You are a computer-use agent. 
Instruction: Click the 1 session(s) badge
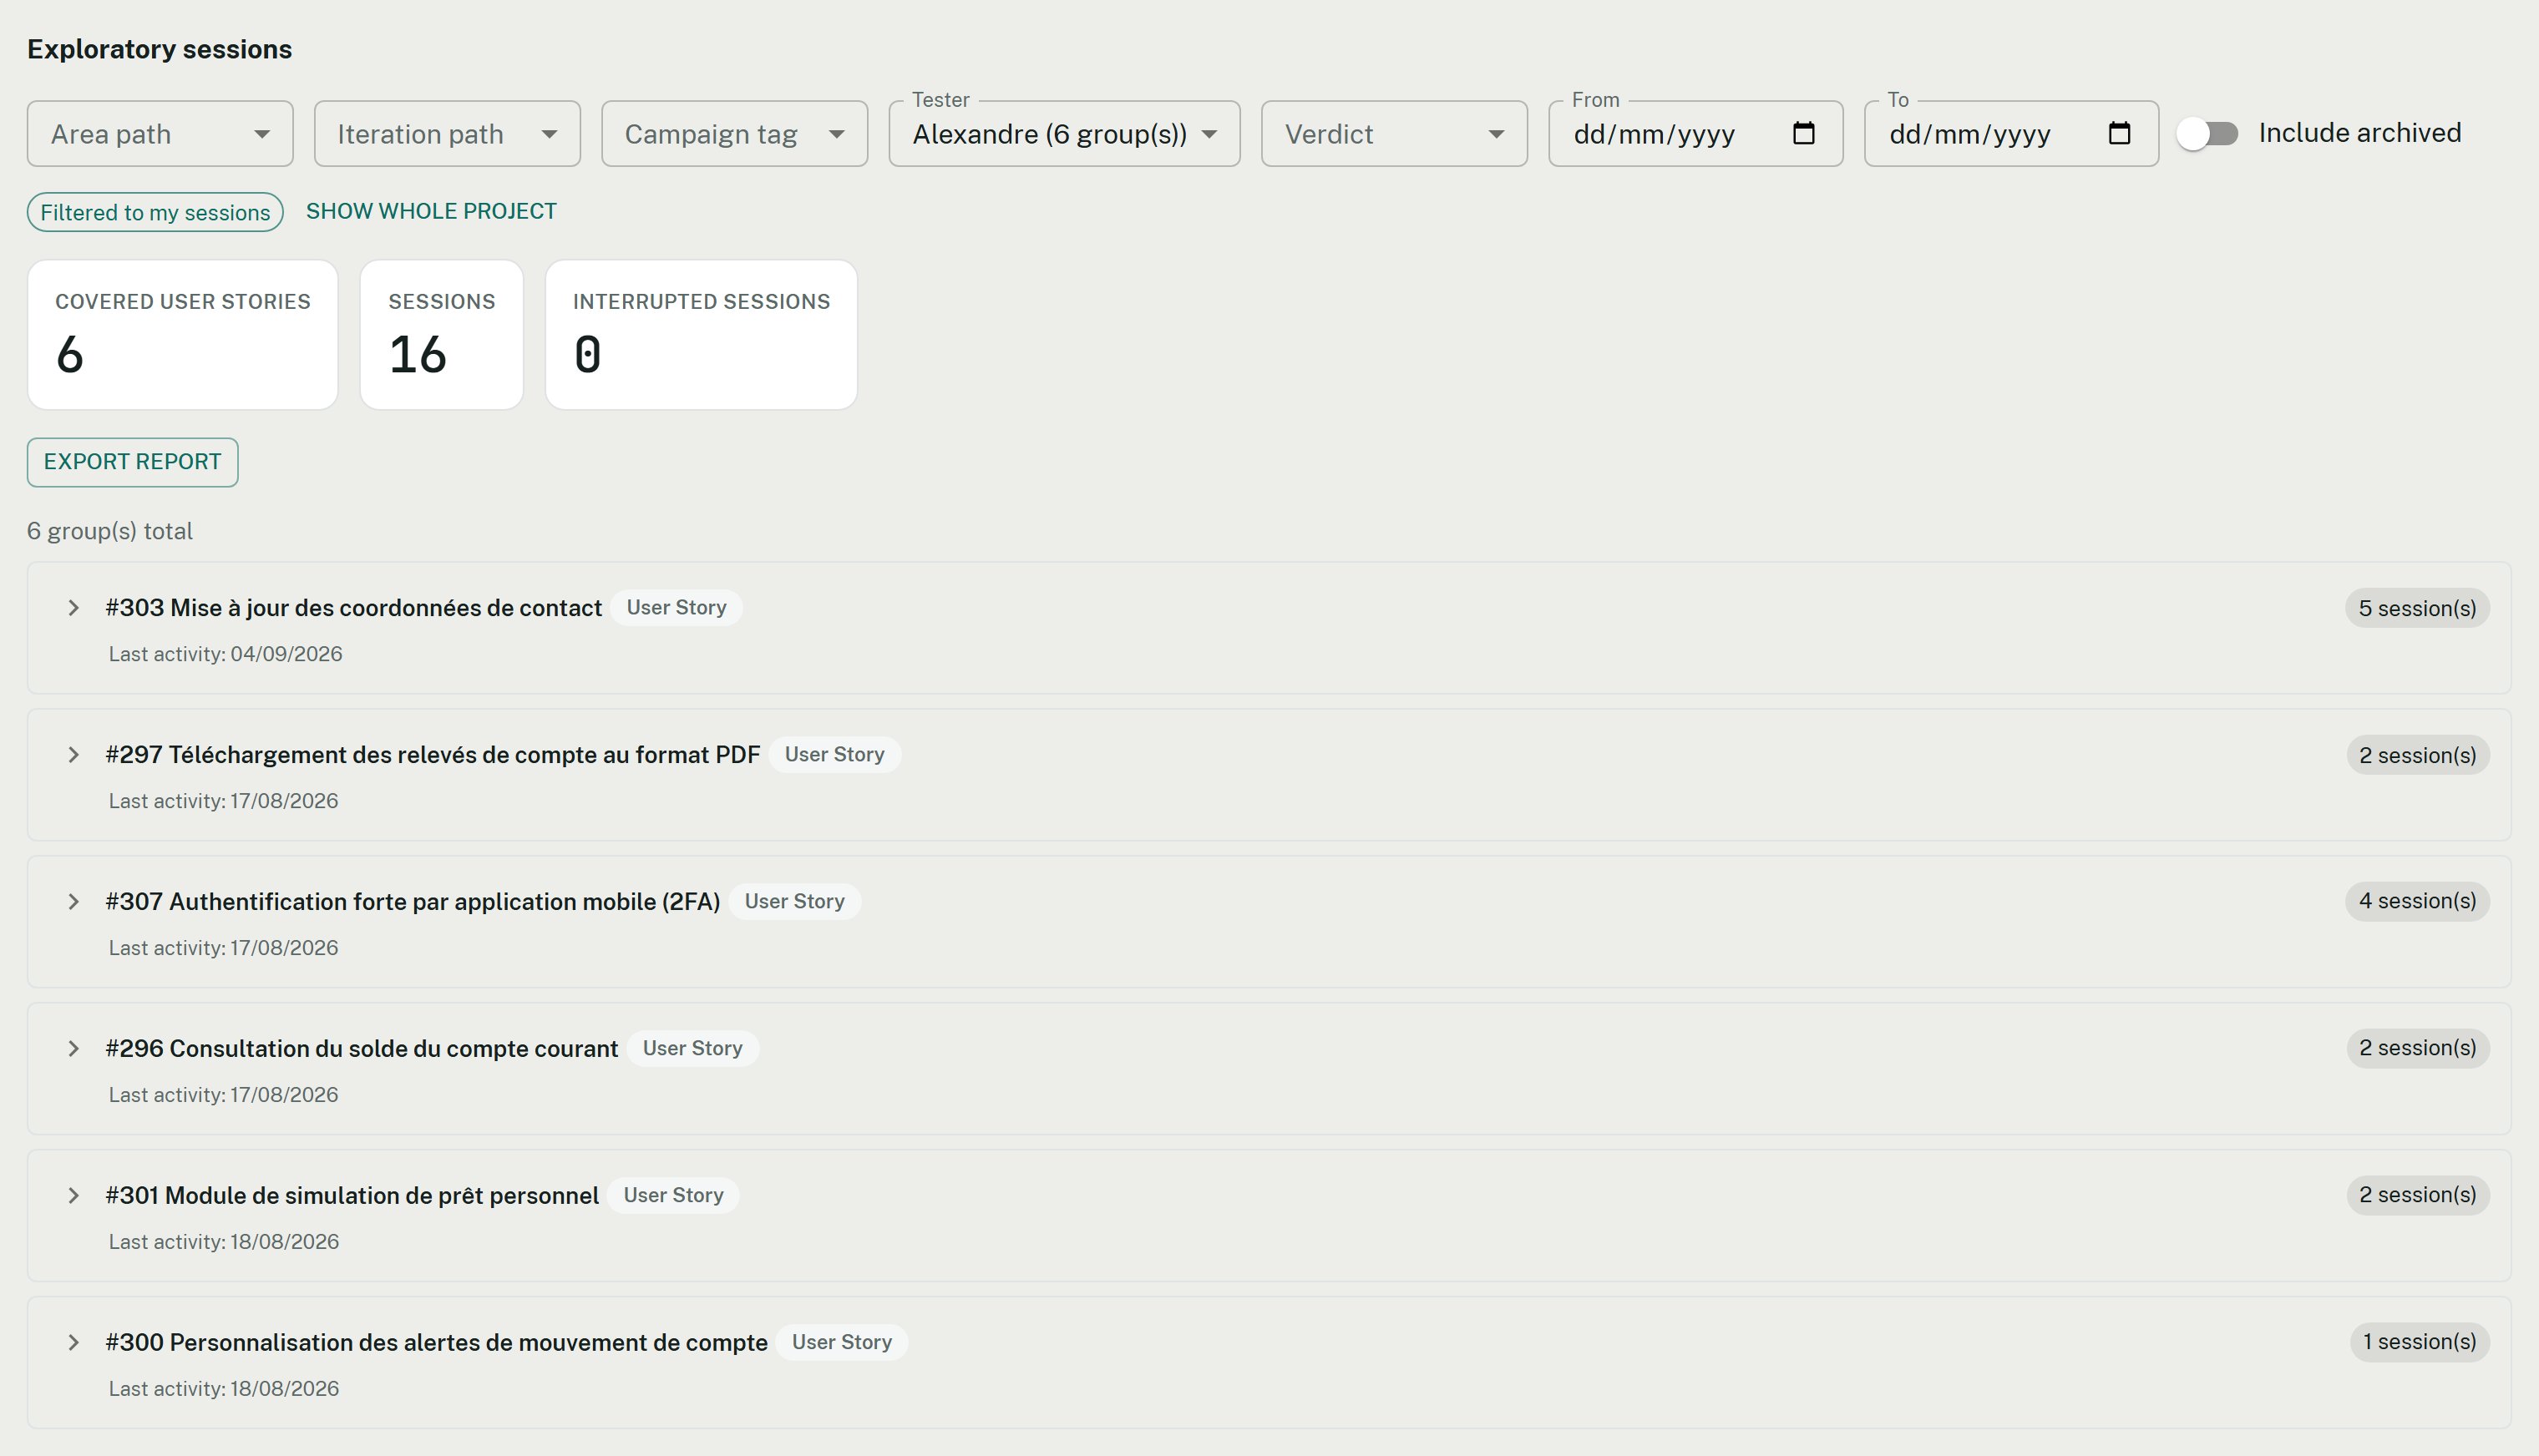click(2419, 1342)
